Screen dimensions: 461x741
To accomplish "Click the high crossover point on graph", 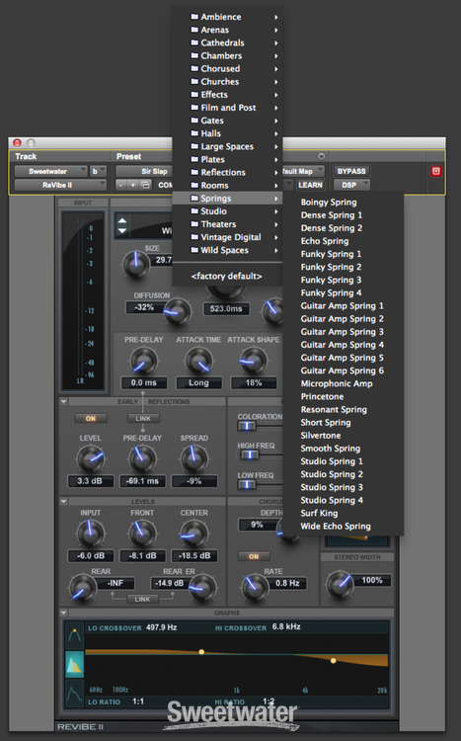I will tap(334, 660).
